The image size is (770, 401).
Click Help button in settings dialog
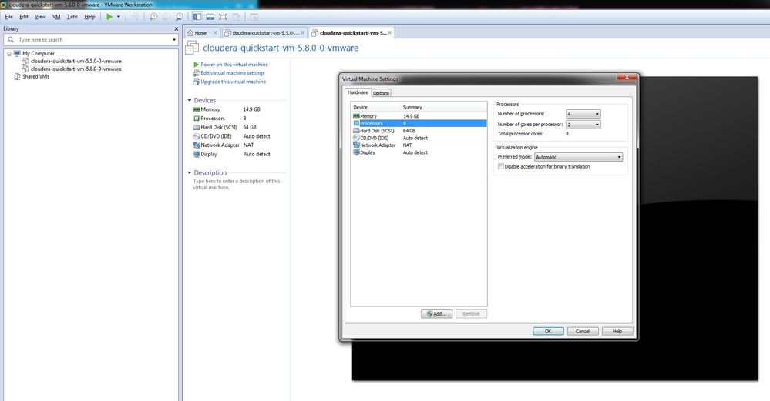(x=617, y=332)
